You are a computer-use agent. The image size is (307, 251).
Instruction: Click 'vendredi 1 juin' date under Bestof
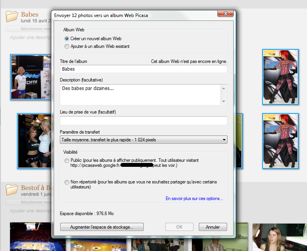[x=36, y=194]
